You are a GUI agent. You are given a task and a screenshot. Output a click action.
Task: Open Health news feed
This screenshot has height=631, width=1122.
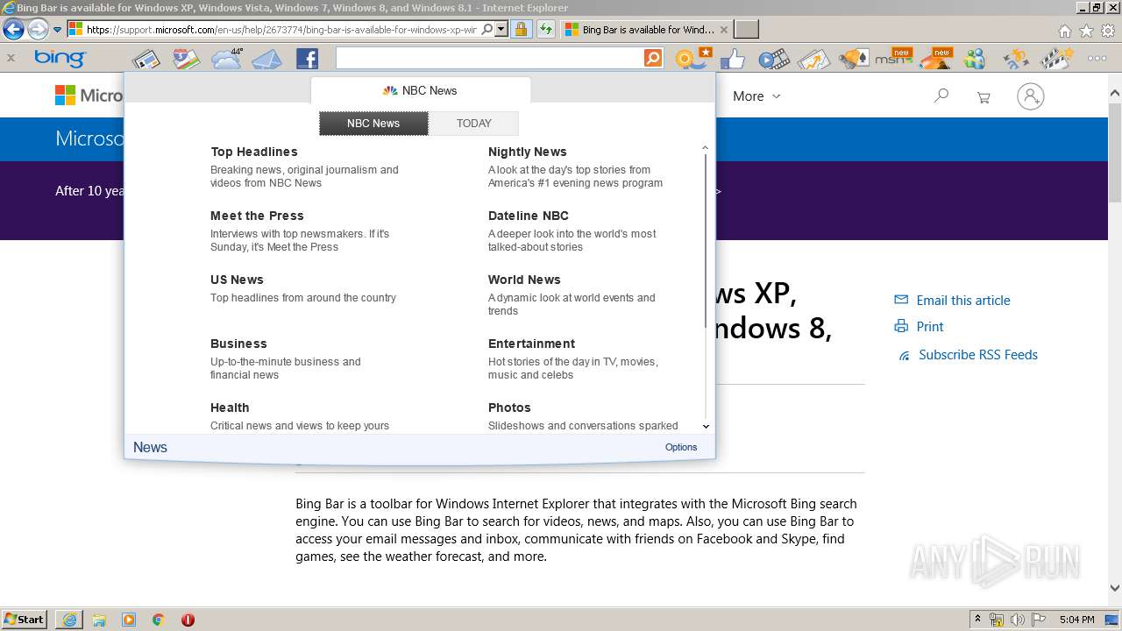[230, 408]
